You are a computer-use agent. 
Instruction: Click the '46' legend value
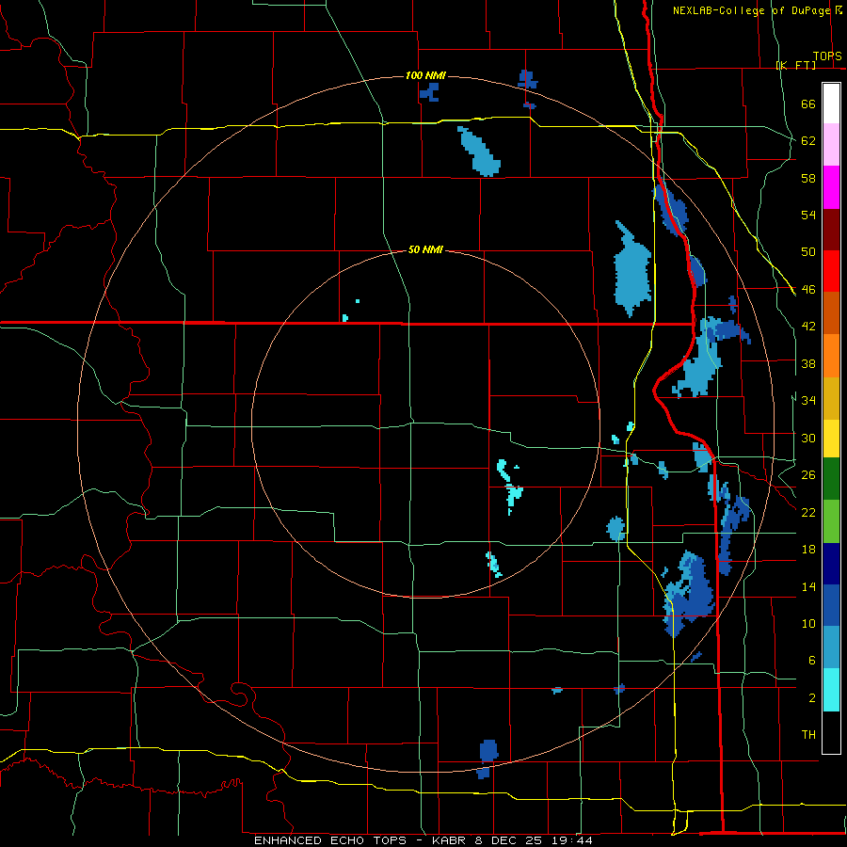(808, 290)
